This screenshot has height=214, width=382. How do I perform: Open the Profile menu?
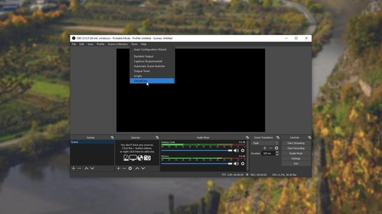click(x=100, y=44)
